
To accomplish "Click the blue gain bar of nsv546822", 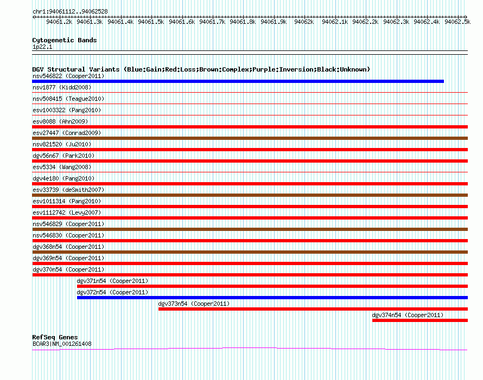I will 238,81.
